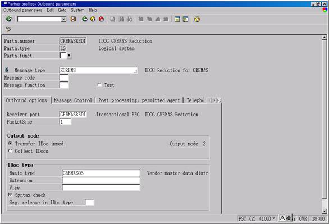Open the System menu
Image resolution: width=329 pixels, height=224 pixels.
tap(77, 10)
